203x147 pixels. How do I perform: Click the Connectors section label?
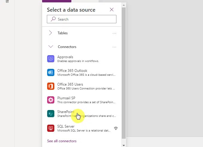coord(67,47)
